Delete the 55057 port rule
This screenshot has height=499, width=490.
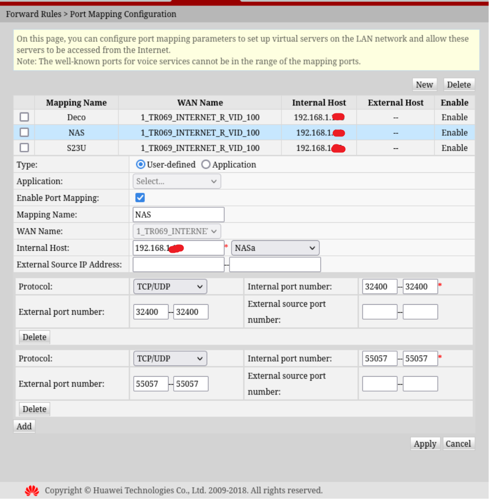click(x=34, y=409)
